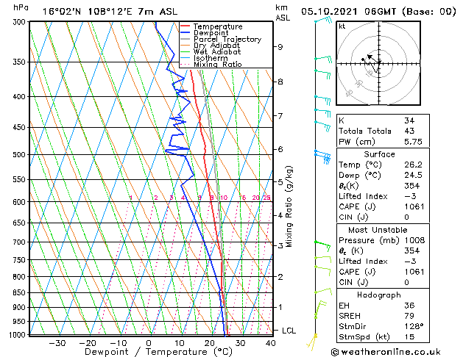The height and width of the screenshot is (357, 463).
Task: Click the 0 temperature axis tick label
Action: coord(149,343)
